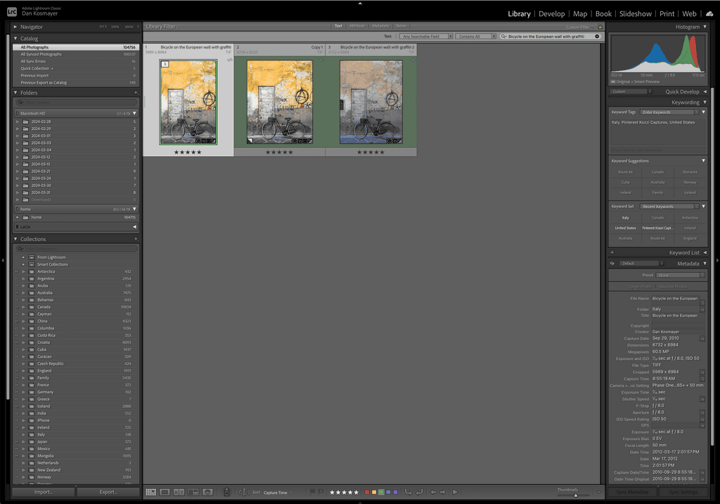Collapse the Collections panel
720x504 pixels.
tap(15, 239)
